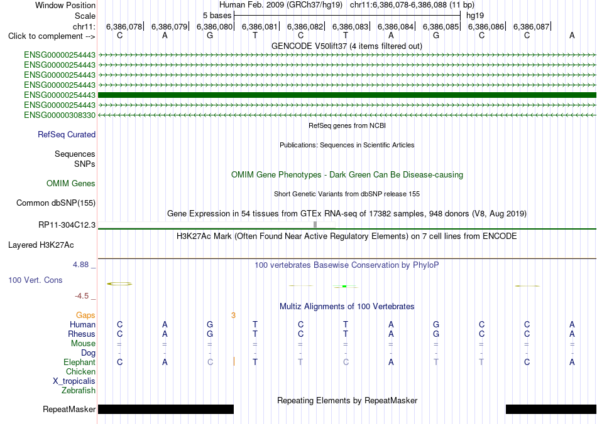Click the chr11:6,386,078-6,386,088 (11 bp) position text

(x=412, y=5)
